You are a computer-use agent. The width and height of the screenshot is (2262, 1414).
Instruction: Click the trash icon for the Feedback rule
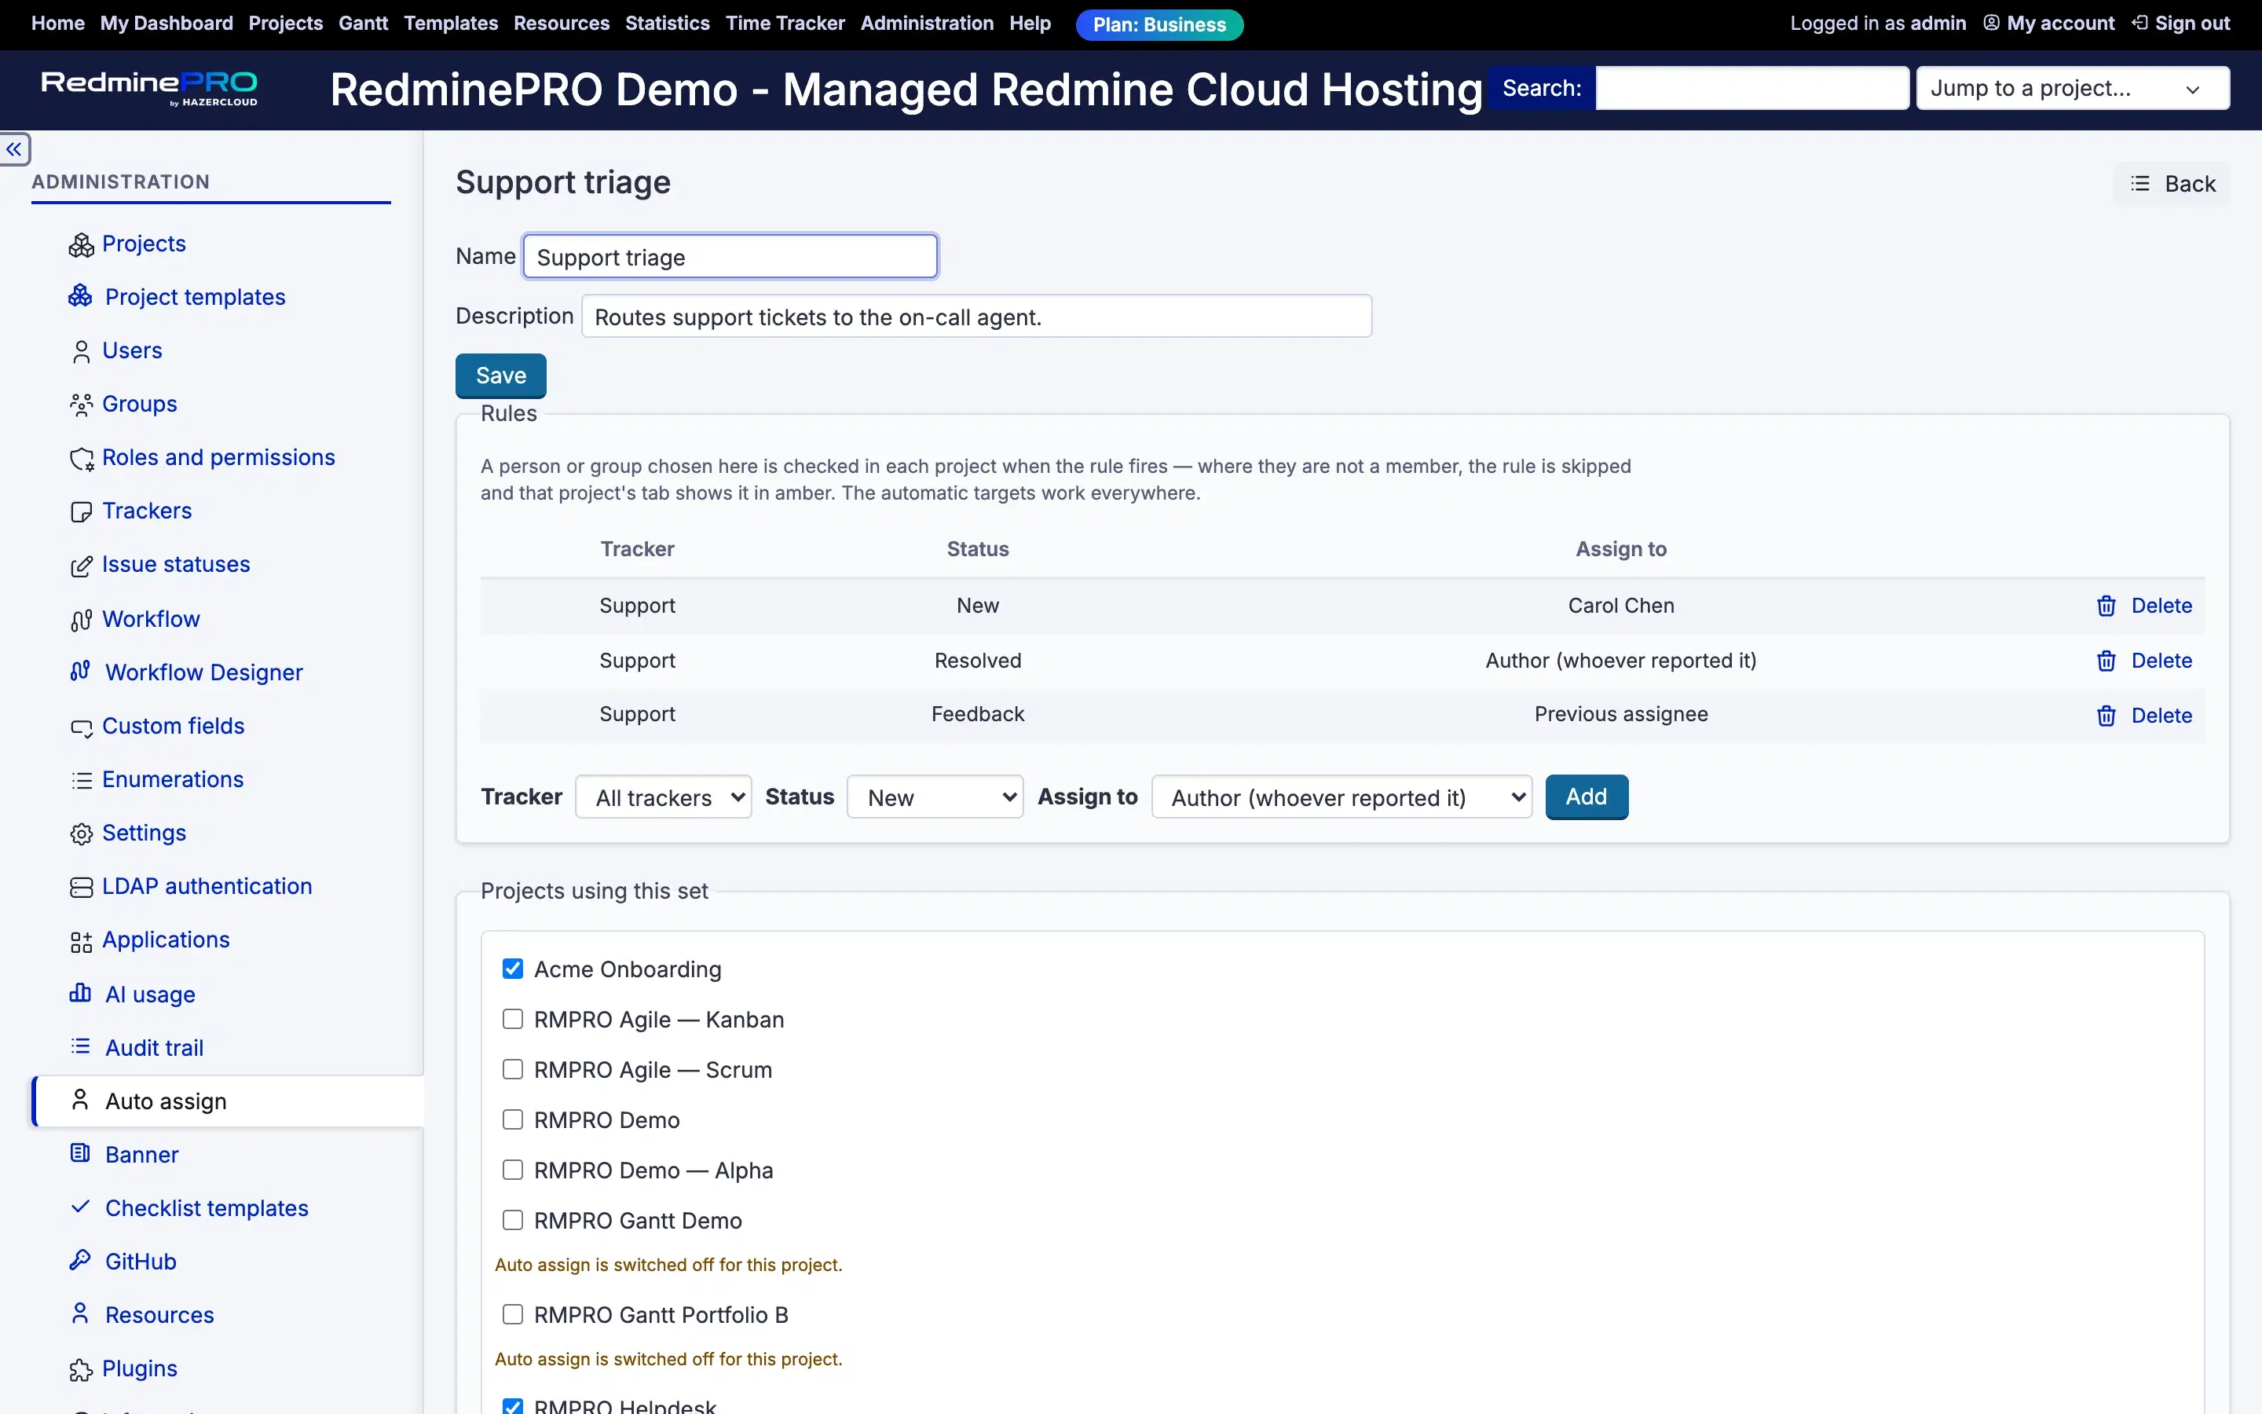tap(2106, 716)
